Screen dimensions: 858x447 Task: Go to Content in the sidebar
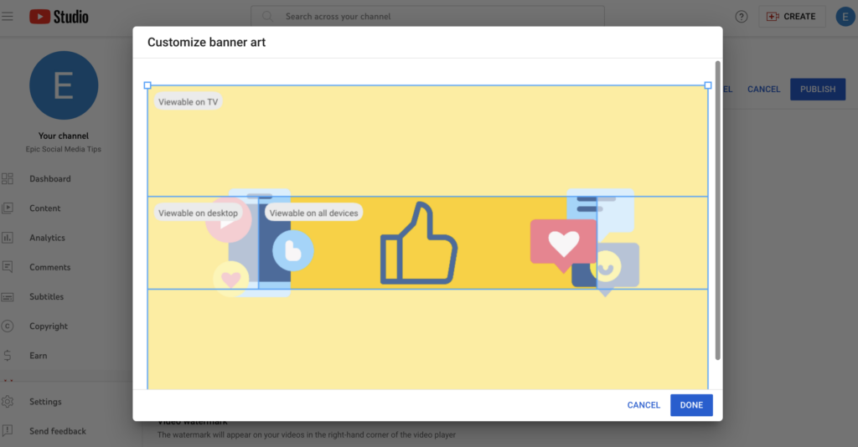tap(45, 208)
